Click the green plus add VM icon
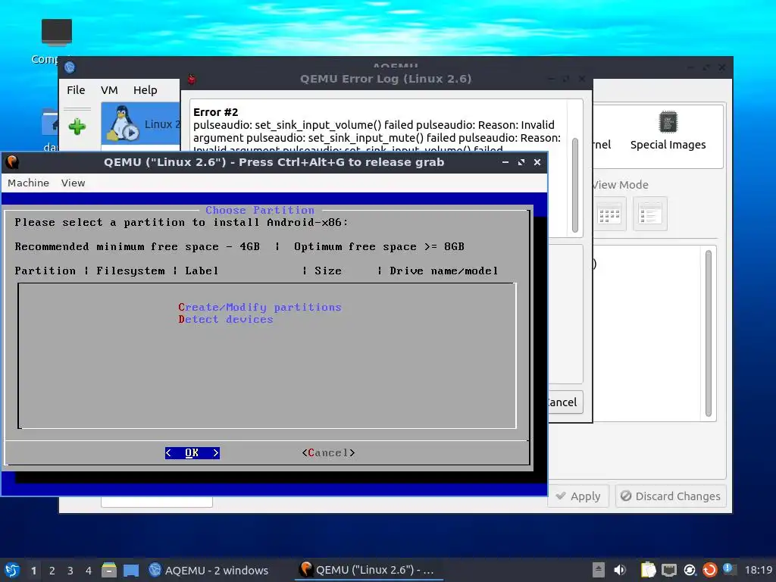The width and height of the screenshot is (776, 582). coord(77,127)
